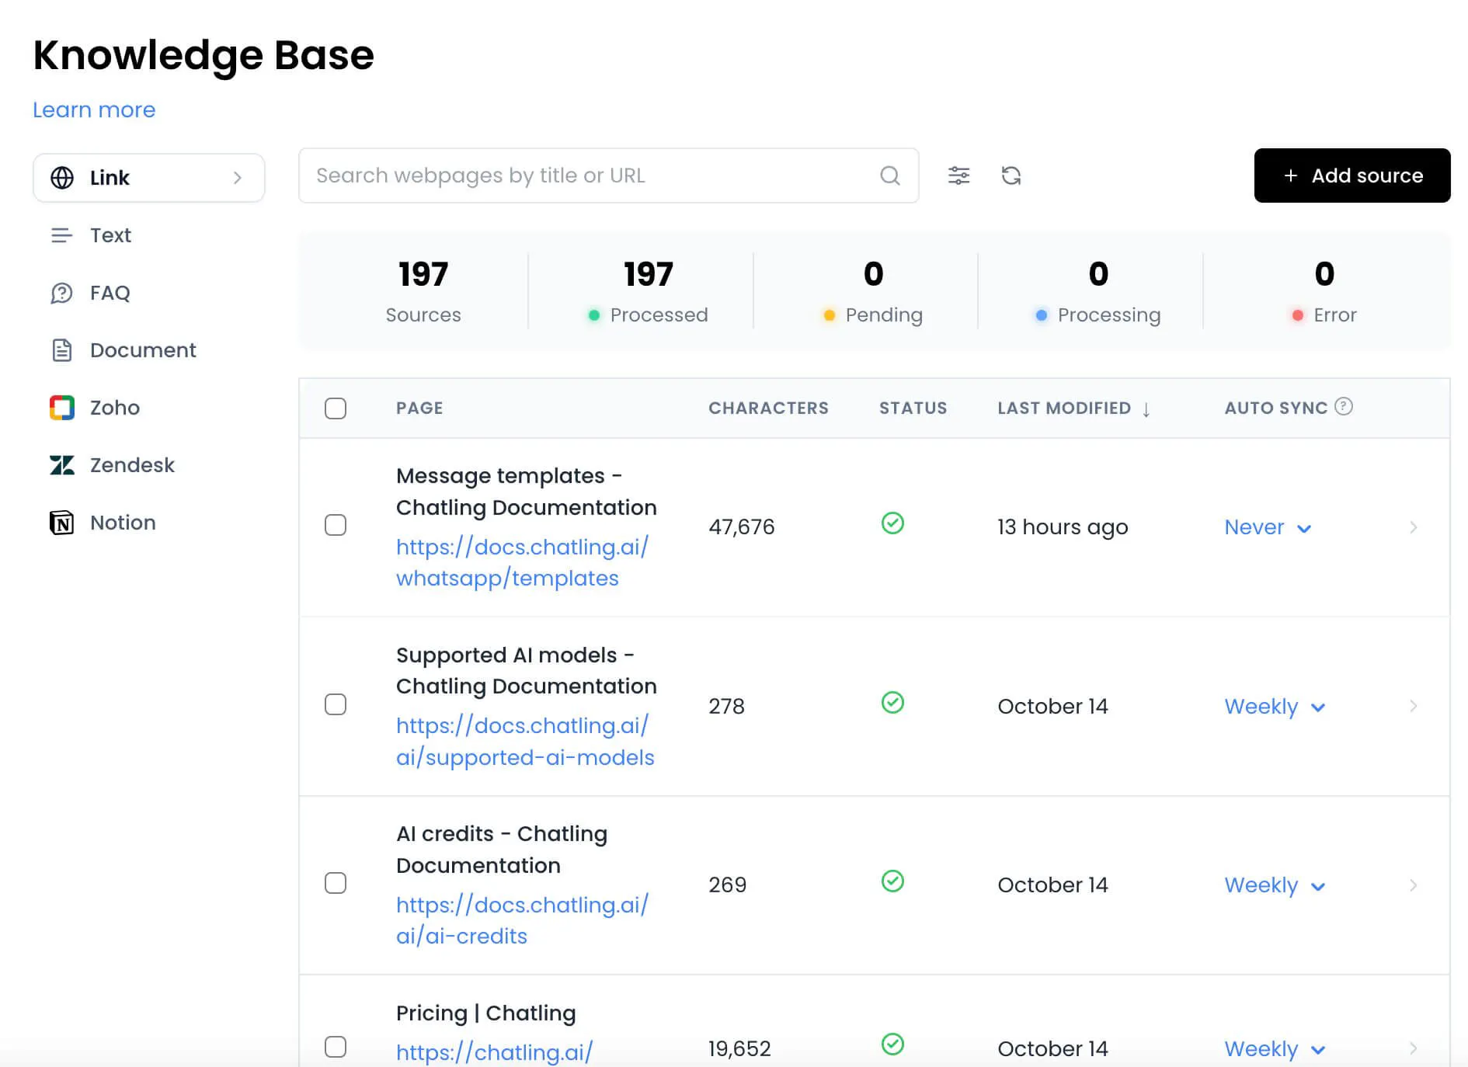Check the Pricing | Chatling row checkbox
This screenshot has width=1468, height=1067.
(x=336, y=1047)
